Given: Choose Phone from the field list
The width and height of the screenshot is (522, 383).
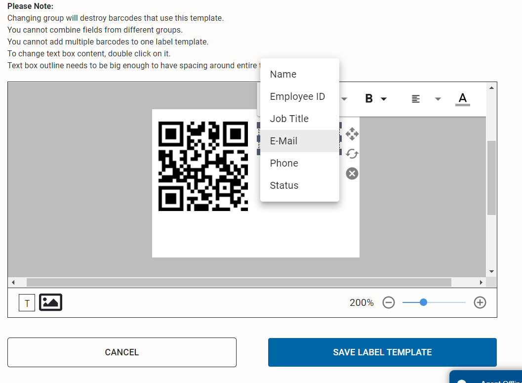Looking at the screenshot, I should [300, 163].
